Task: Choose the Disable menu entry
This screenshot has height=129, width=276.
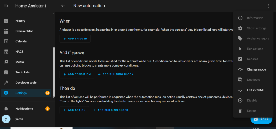Action: click(253, 101)
